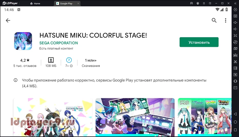The width and height of the screenshot is (239, 137).
Task: Open the three-dot more options menu
Action: tap(226, 20)
